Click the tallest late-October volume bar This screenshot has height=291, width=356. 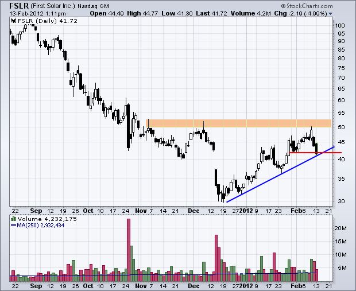[129, 250]
